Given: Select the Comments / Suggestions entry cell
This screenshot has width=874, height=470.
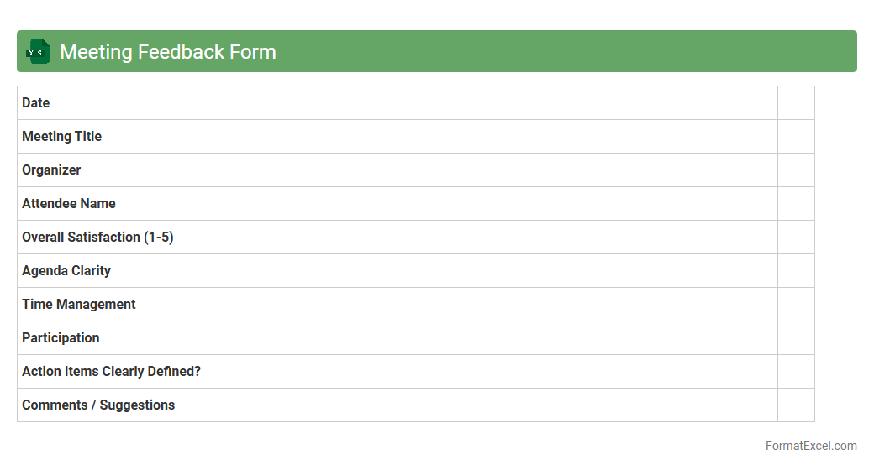Looking at the screenshot, I should [x=796, y=405].
